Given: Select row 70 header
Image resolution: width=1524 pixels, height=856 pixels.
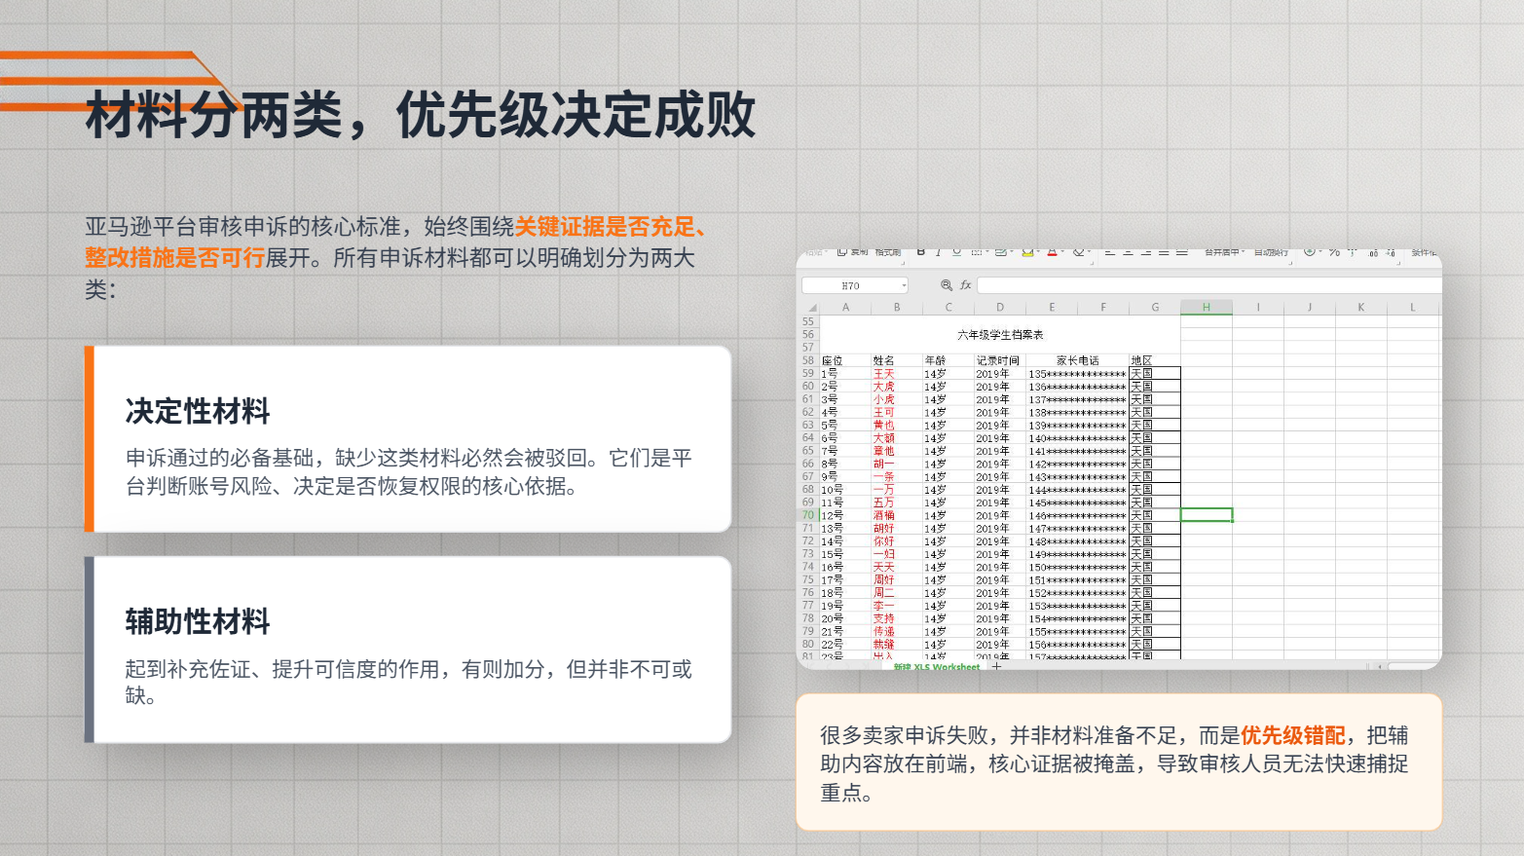Looking at the screenshot, I should (808, 515).
